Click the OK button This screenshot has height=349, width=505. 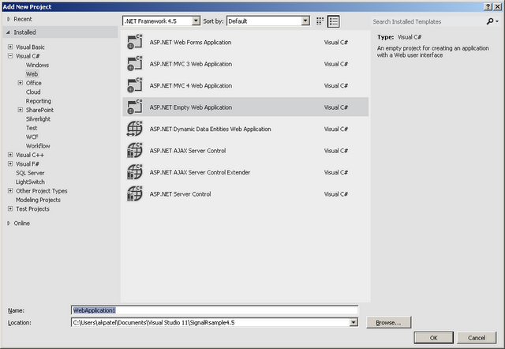[433, 337]
